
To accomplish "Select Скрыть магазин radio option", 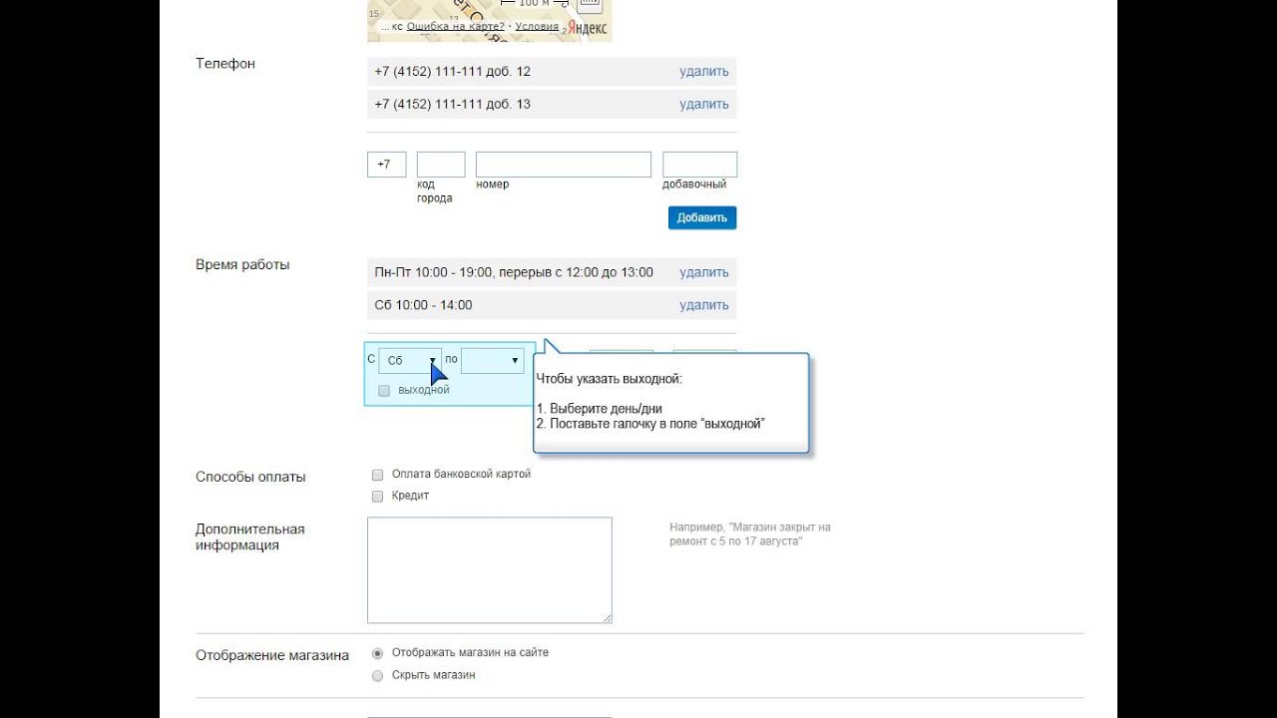I will pyautogui.click(x=377, y=675).
